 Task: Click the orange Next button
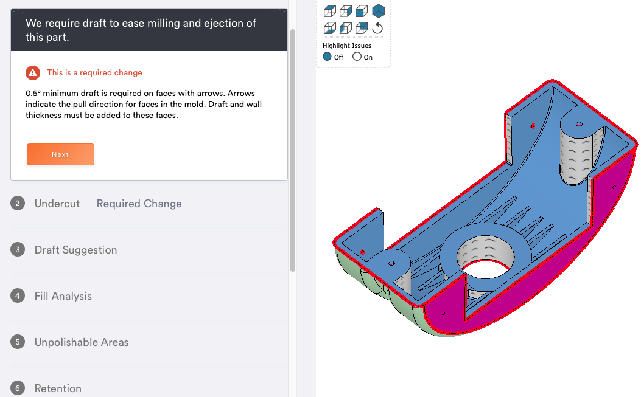60,154
